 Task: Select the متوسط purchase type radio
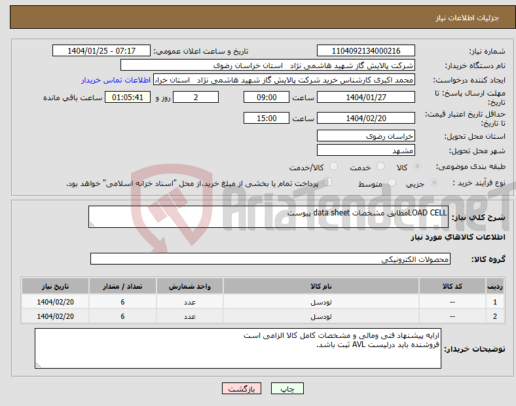pyautogui.click(x=392, y=183)
